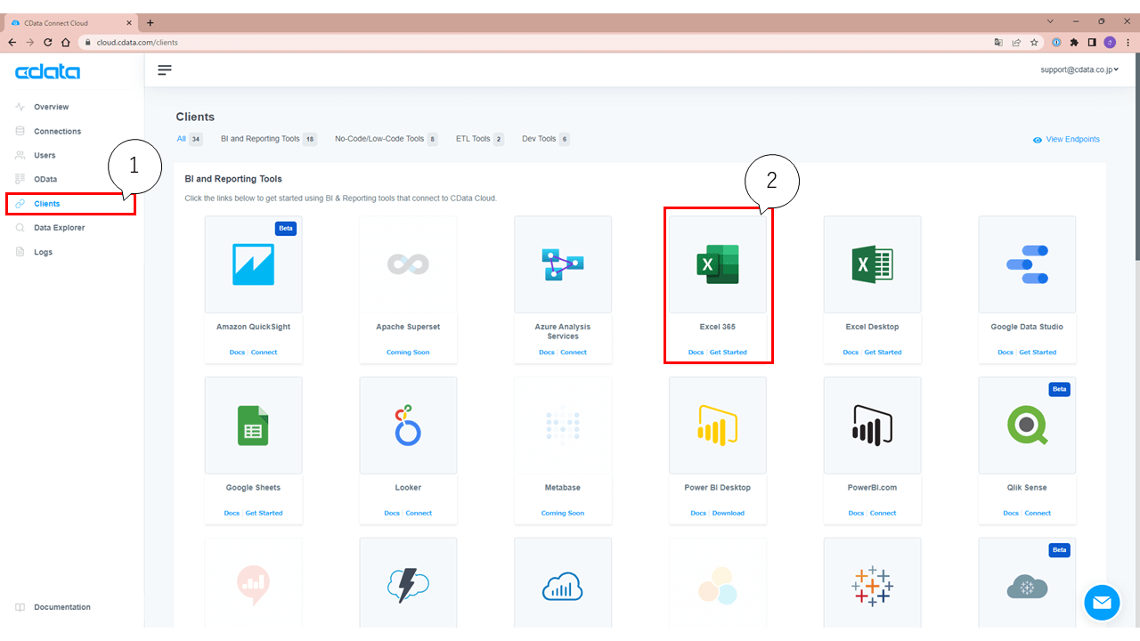Switch to No-Code/Low-Code Tools tab
The height and width of the screenshot is (641, 1140).
pos(387,139)
